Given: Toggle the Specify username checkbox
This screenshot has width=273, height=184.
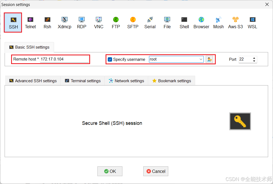Looking at the screenshot, I should pos(110,59).
